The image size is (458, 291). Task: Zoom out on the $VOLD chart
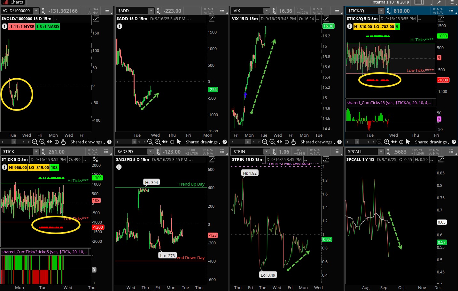35,142
